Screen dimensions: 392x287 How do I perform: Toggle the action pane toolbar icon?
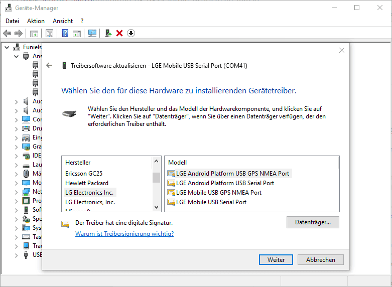77,33
